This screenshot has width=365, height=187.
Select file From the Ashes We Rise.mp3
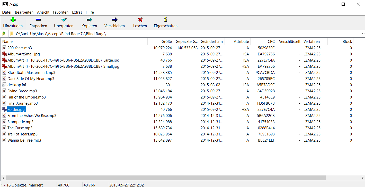coord(32,116)
